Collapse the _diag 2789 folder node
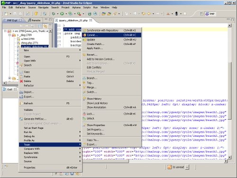Viewport: 237px width, 178px height. 9,35
